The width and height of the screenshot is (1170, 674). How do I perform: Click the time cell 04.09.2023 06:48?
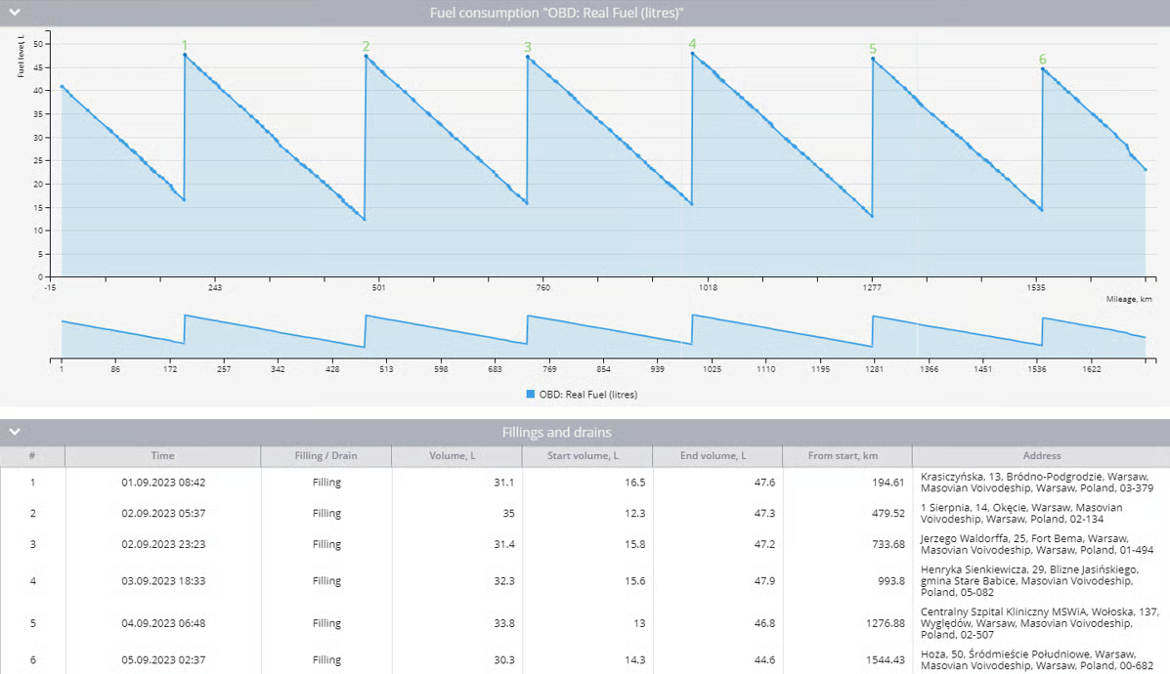163,623
